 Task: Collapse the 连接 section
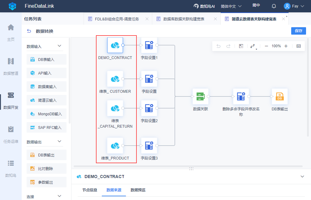tap(59, 196)
